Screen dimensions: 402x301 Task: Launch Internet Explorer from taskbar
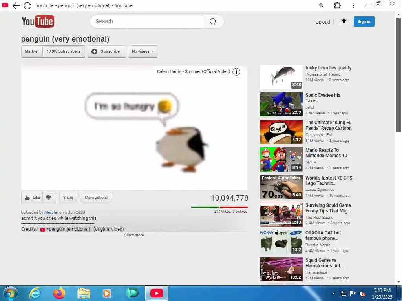coord(35,293)
